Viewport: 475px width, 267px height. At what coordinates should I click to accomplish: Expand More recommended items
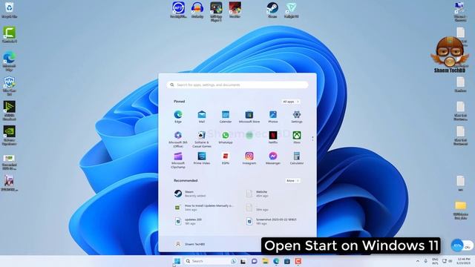[292, 181]
